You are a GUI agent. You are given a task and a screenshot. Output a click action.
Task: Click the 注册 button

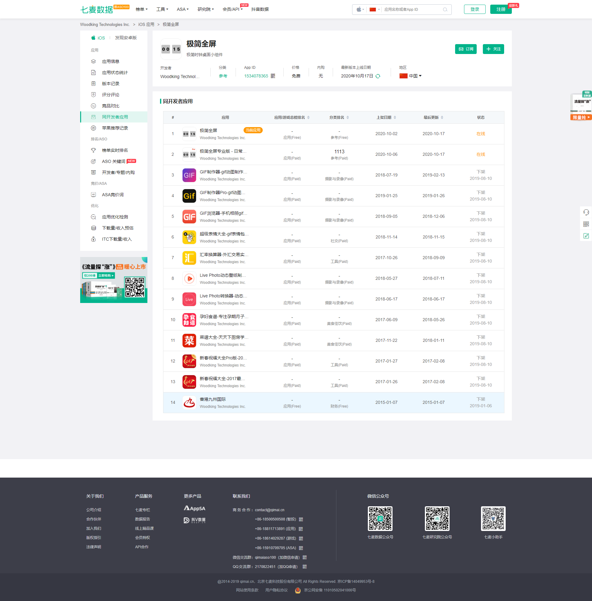point(501,9)
